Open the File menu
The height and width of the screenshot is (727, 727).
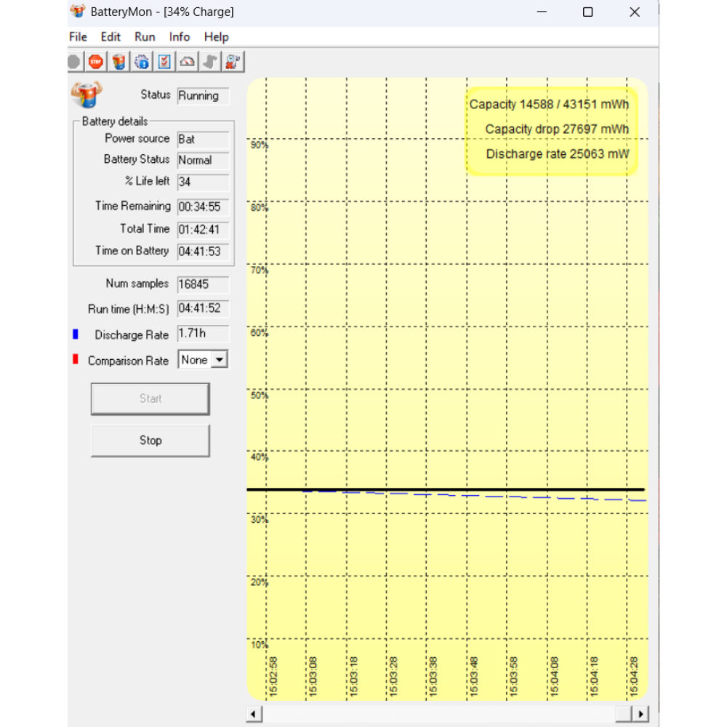(x=78, y=37)
